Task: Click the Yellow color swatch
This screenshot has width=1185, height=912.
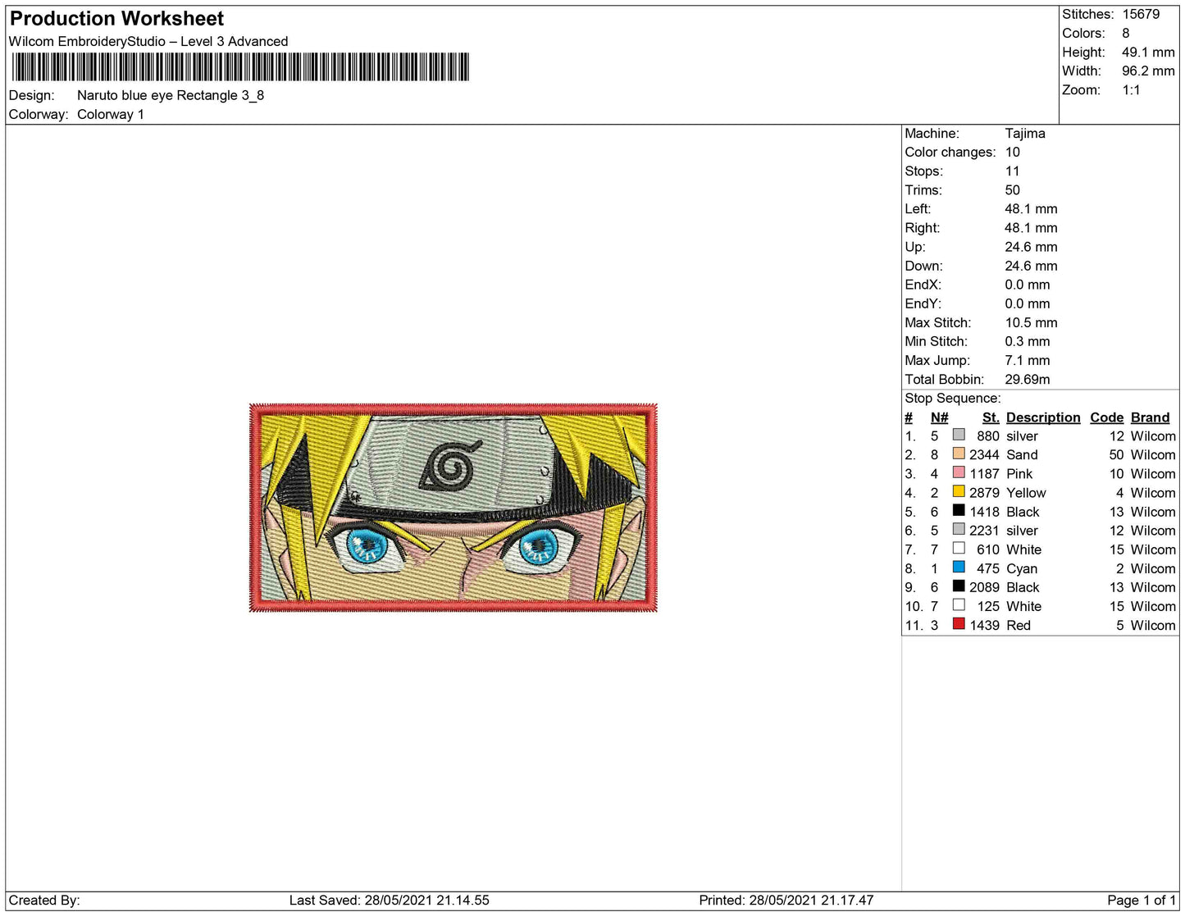Action: pos(959,491)
